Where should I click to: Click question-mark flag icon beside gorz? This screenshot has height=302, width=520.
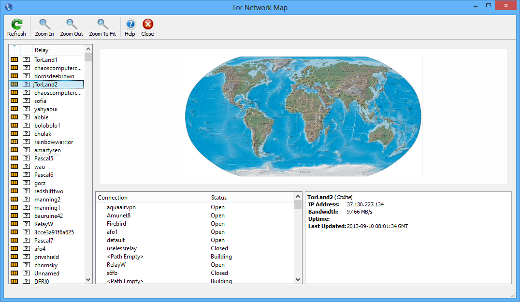click(26, 183)
